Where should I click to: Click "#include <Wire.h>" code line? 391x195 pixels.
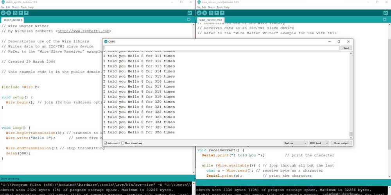click(x=20, y=87)
